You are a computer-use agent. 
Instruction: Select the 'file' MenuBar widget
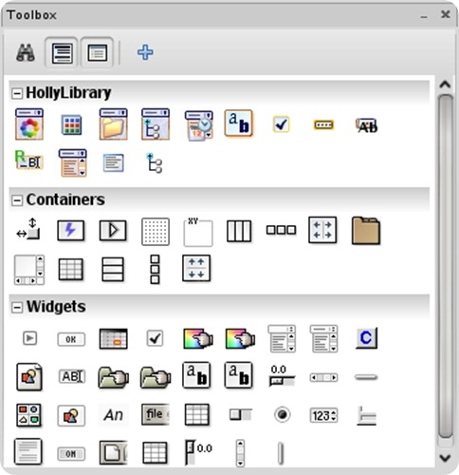[x=156, y=414]
